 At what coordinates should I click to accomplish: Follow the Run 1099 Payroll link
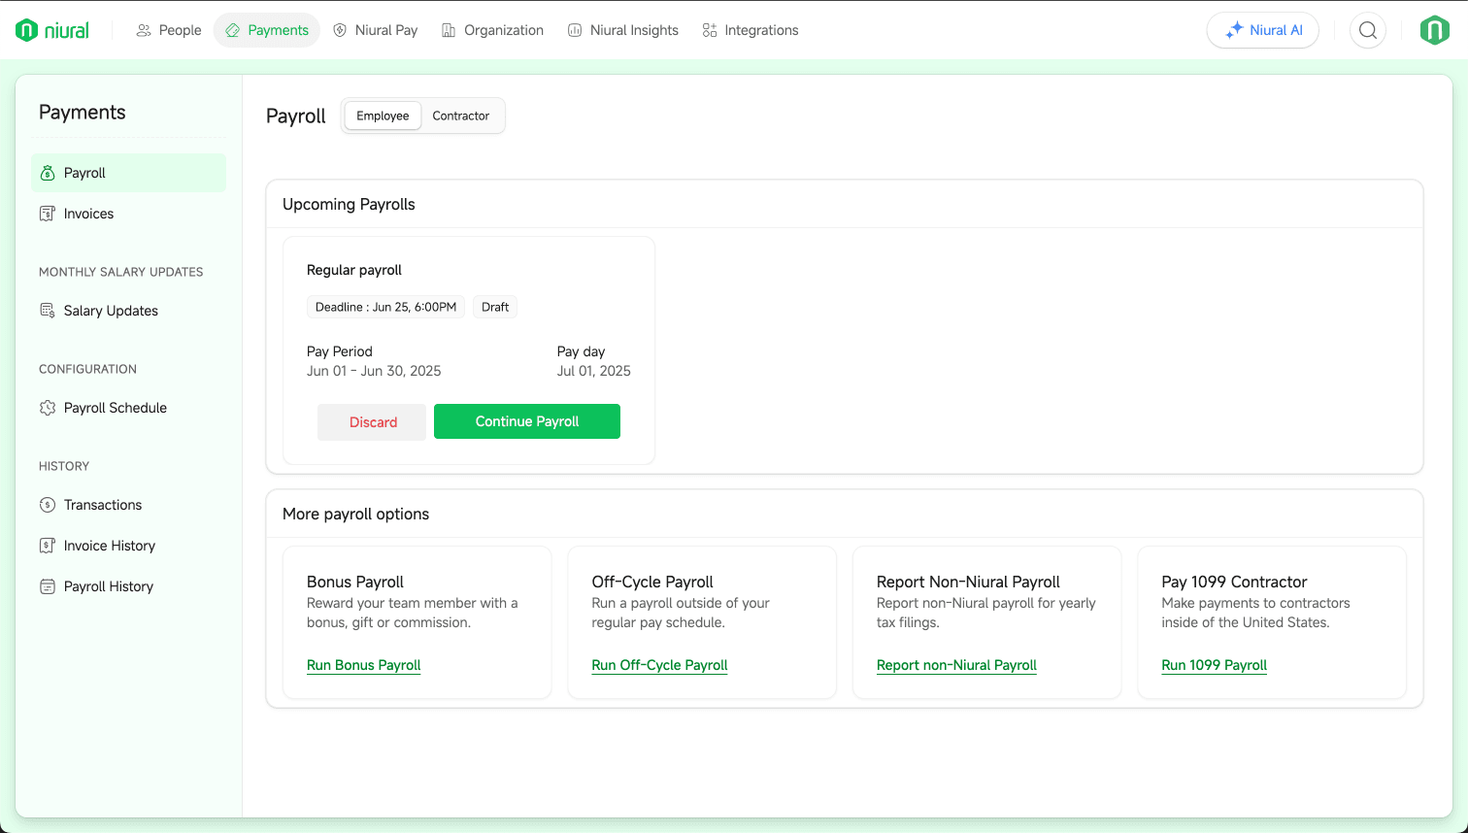pos(1214,665)
